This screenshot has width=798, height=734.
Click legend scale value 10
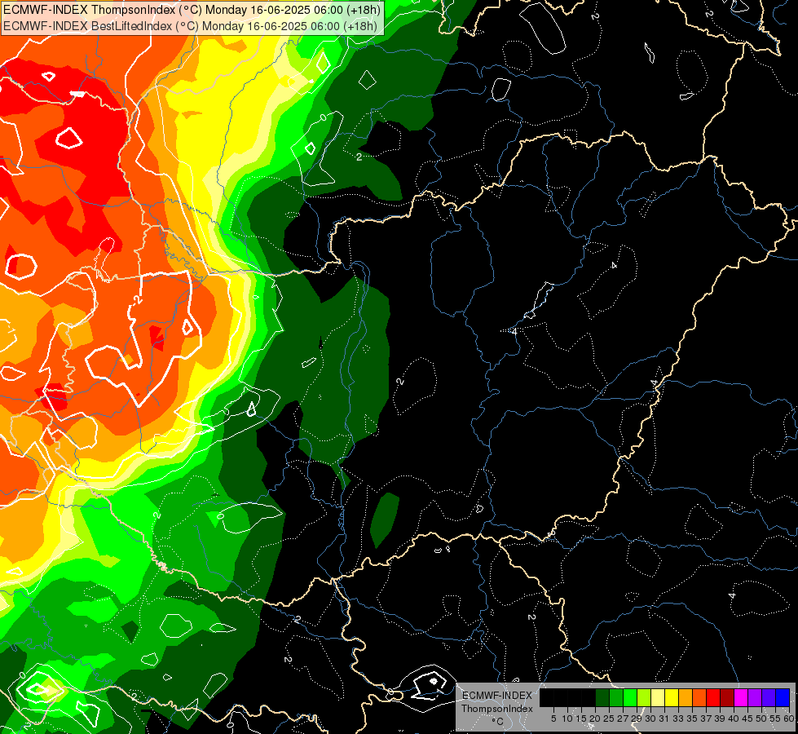(567, 719)
